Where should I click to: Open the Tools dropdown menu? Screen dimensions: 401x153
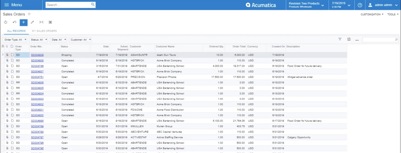point(393,14)
